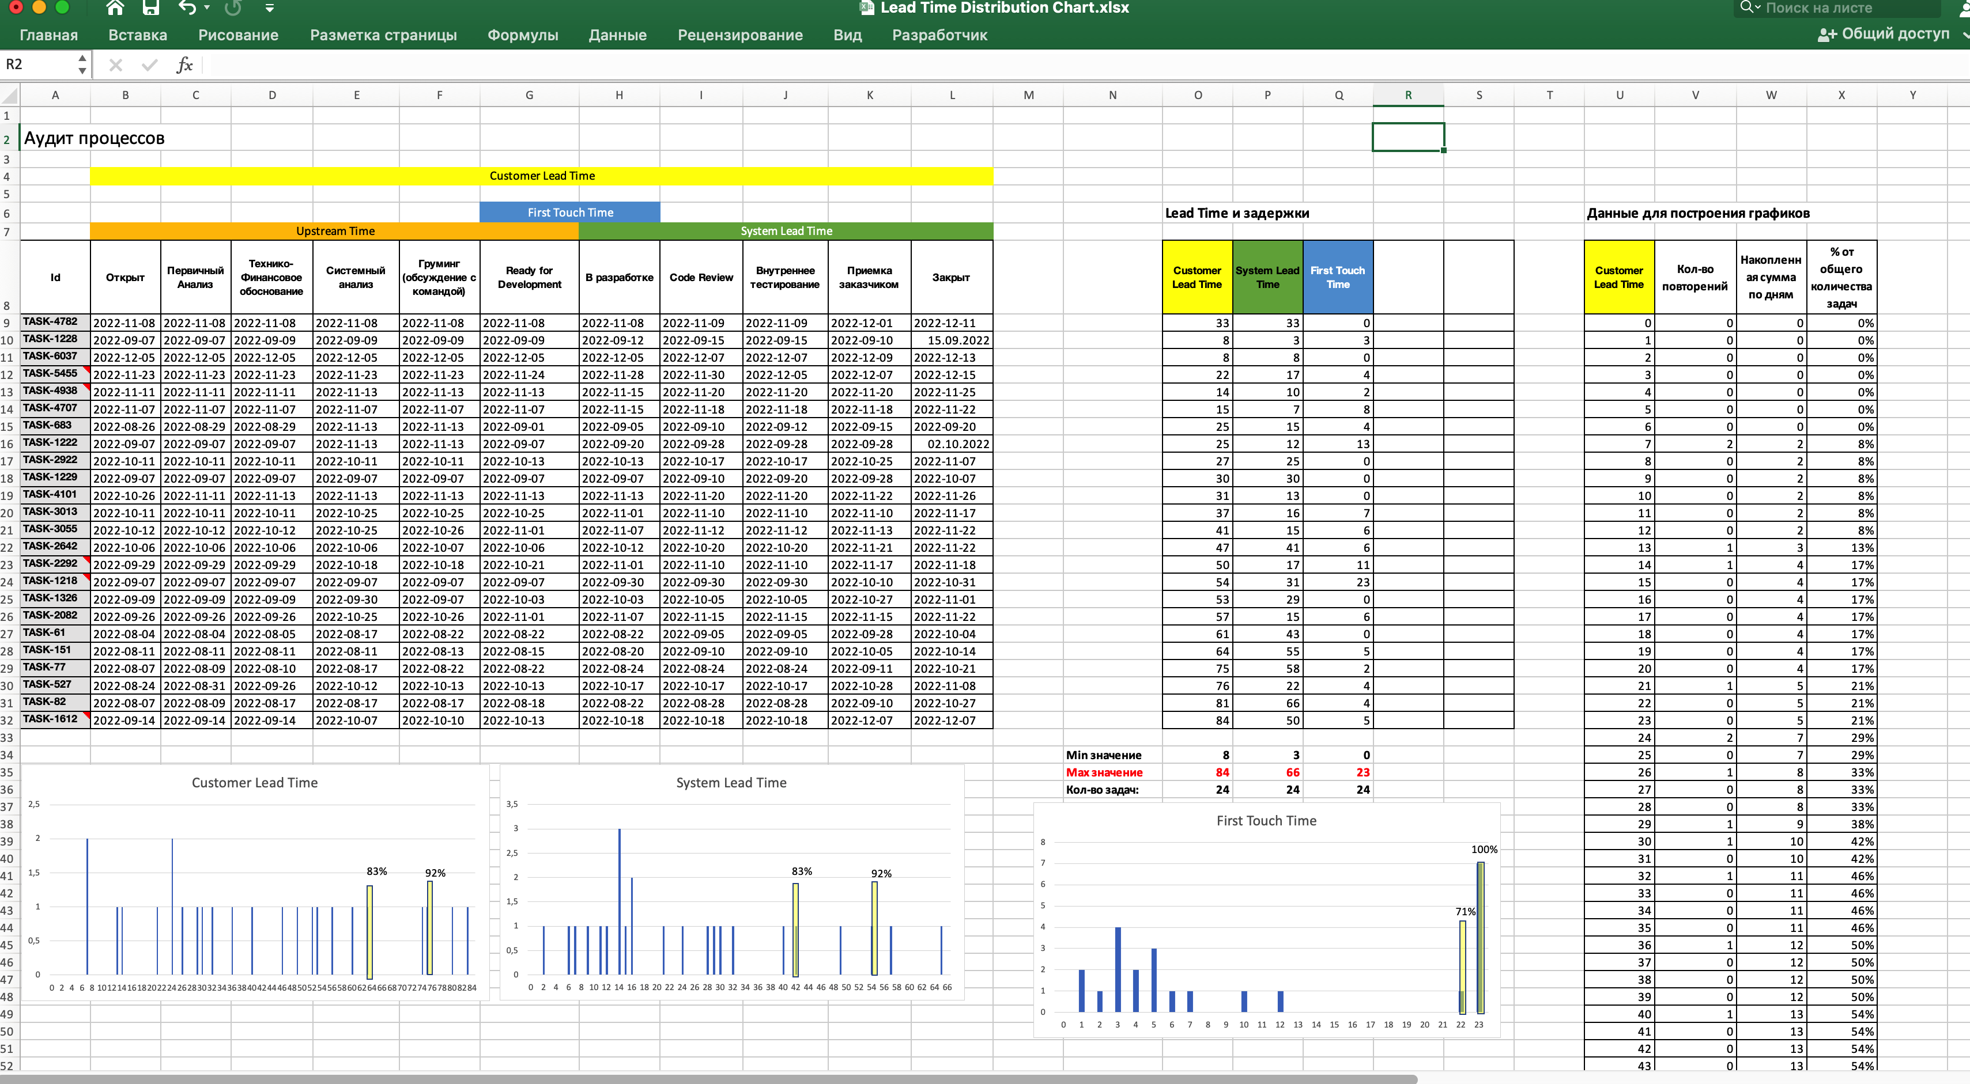This screenshot has height=1084, width=1970.
Task: Open the undo history dropdown arrow
Action: tap(207, 7)
